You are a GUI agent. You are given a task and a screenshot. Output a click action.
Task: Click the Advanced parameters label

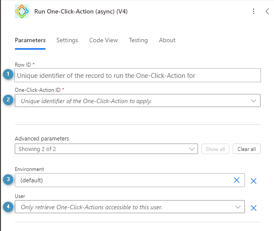pyautogui.click(x=42, y=139)
